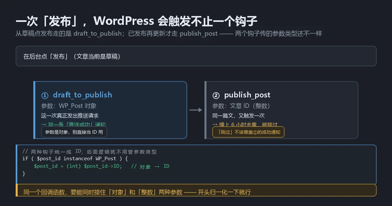Click the code comment 两种钩子统一成 ID
Screen dimensions: 392x206
[x=90, y=152]
